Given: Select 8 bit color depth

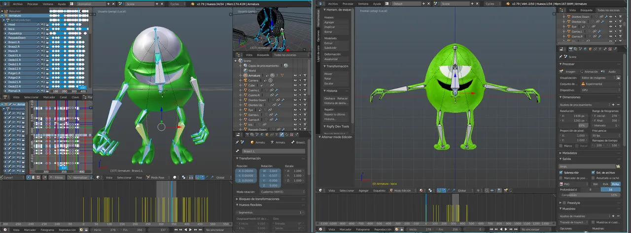Looking at the screenshot, I should 590,189.
